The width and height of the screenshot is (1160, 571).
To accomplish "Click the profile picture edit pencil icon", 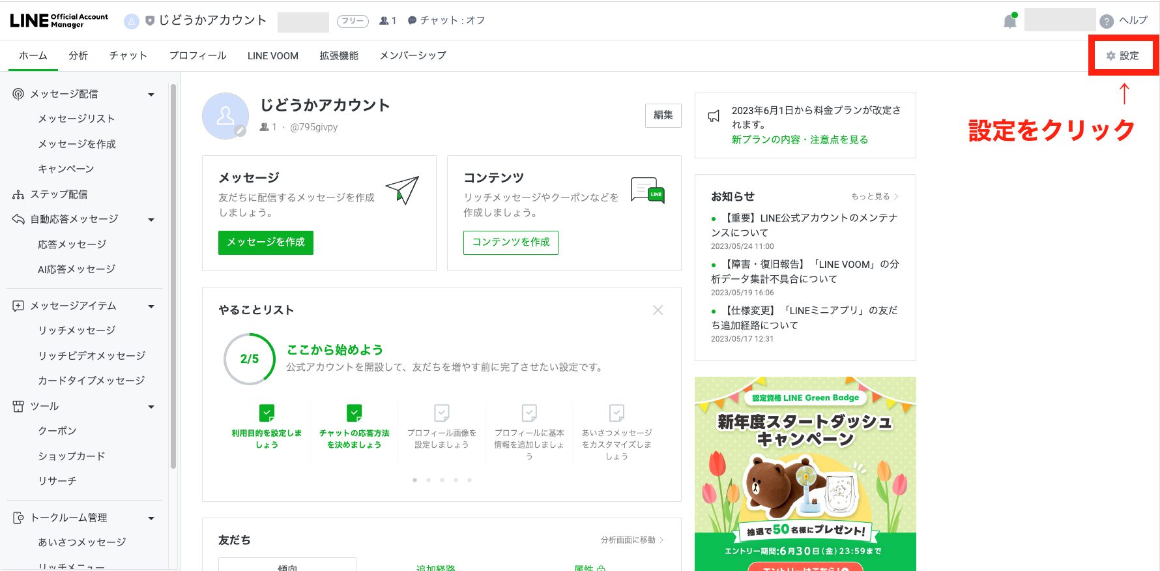I will point(240,131).
